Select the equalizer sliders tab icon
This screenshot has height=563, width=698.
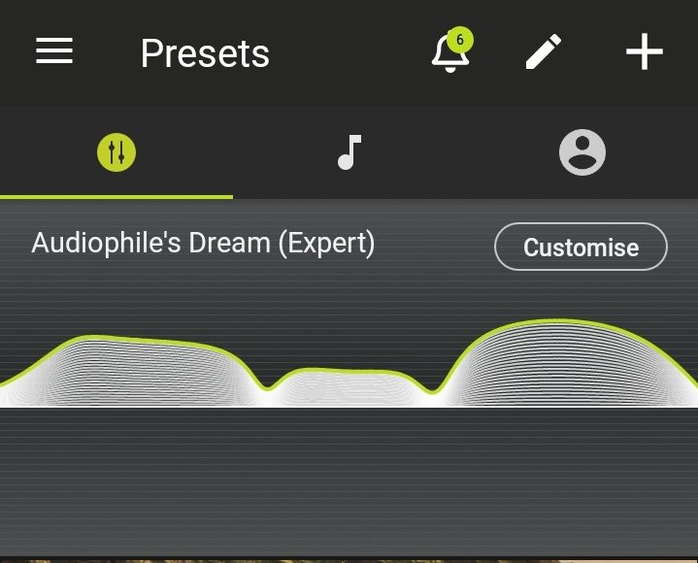pos(116,152)
